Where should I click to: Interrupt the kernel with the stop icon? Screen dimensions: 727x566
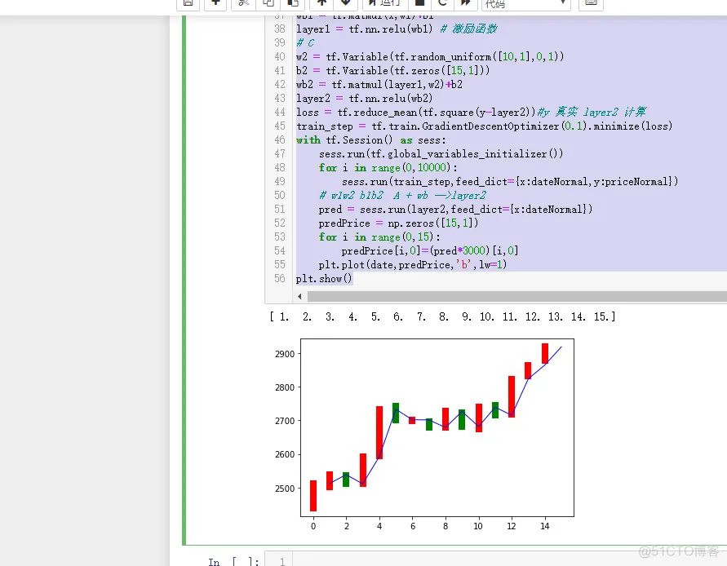(x=419, y=3)
